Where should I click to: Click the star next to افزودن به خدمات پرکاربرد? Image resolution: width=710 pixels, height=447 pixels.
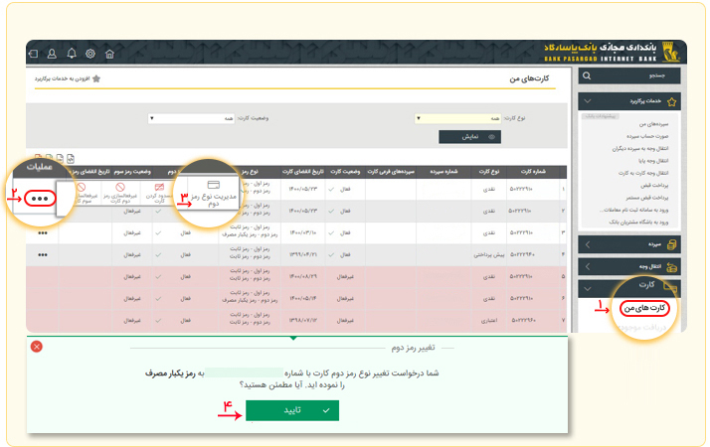[96, 78]
